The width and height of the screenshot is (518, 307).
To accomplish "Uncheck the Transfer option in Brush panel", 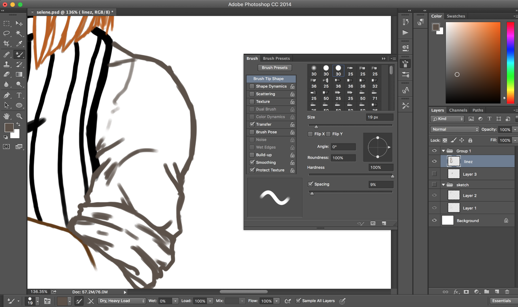I will click(x=252, y=124).
